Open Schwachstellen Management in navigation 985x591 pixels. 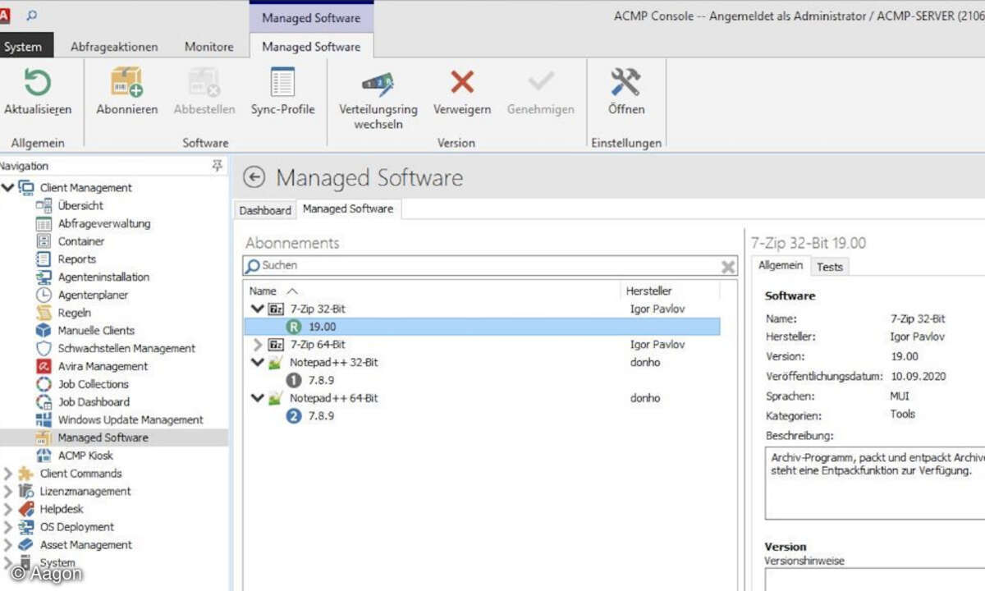[x=126, y=348]
